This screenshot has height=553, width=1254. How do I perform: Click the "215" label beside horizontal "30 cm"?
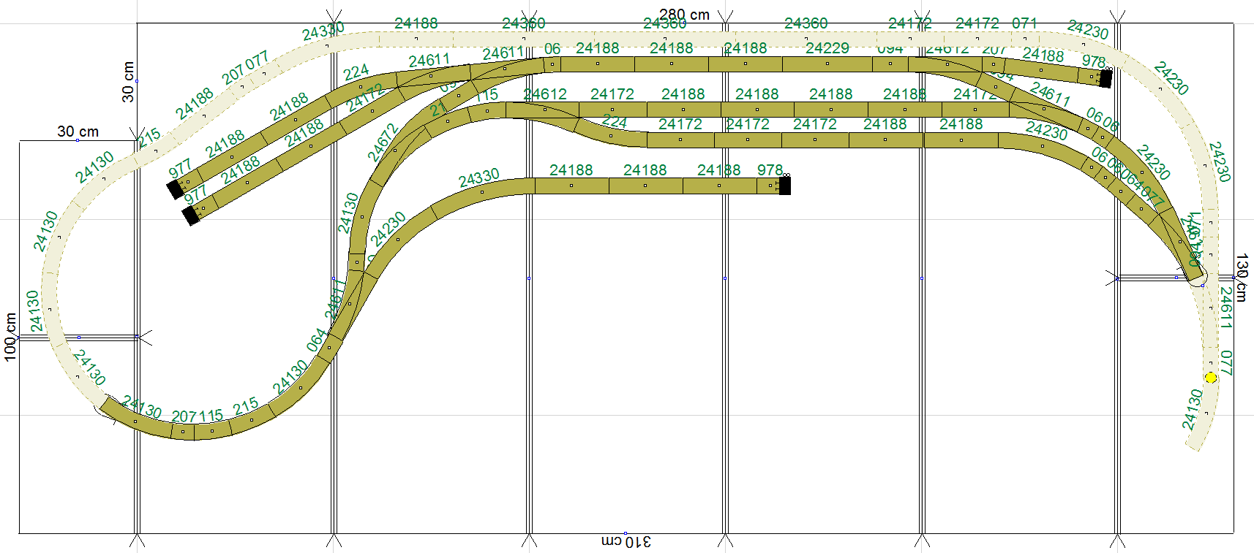pyautogui.click(x=149, y=137)
